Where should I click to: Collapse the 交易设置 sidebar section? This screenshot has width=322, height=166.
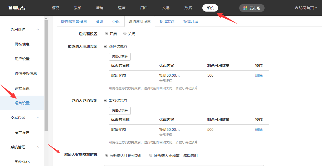point(38,118)
